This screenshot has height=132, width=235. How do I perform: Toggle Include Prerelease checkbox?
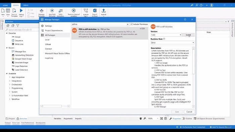132,24
